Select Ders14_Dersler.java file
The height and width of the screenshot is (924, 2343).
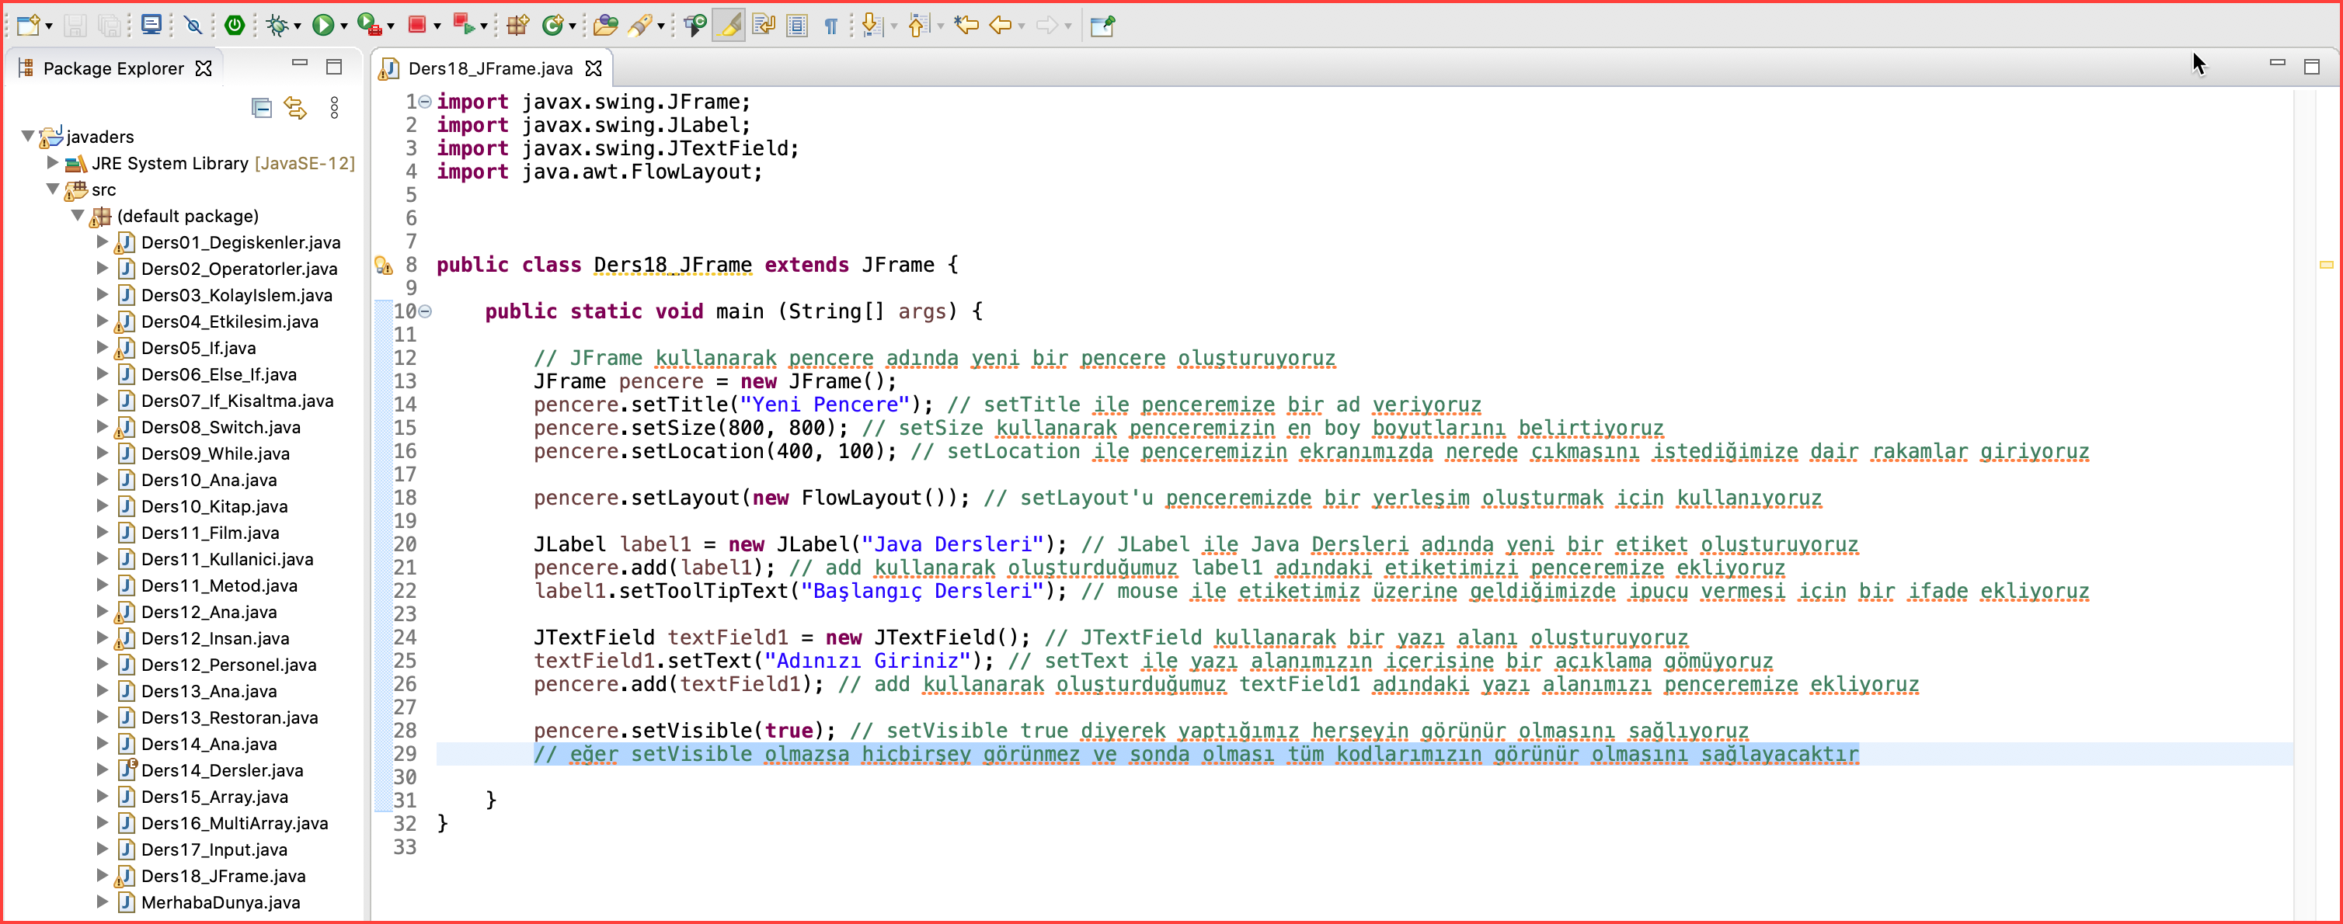(222, 769)
